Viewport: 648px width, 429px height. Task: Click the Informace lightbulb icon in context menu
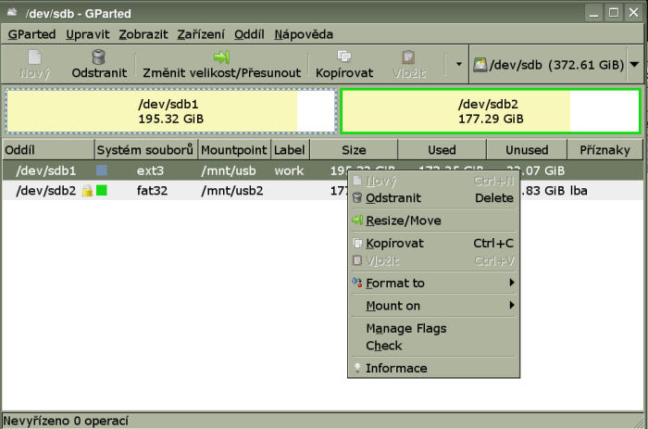coord(357,368)
